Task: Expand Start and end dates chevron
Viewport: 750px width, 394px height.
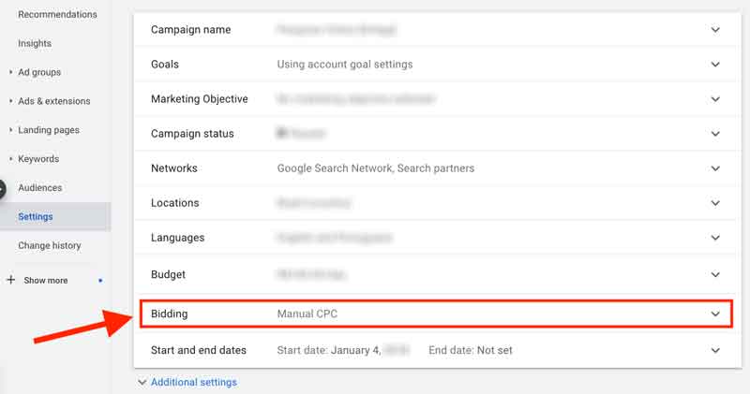Action: pos(715,350)
